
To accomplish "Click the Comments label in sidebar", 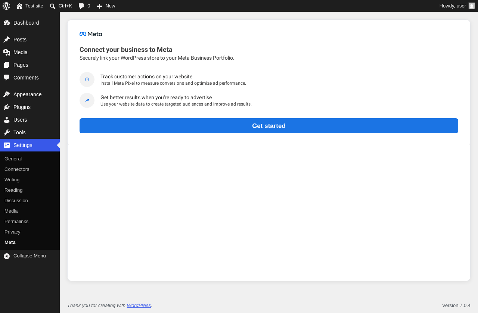I will [x=26, y=78].
